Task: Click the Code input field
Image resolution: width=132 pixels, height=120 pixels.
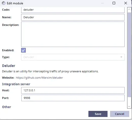Action: [73, 10]
